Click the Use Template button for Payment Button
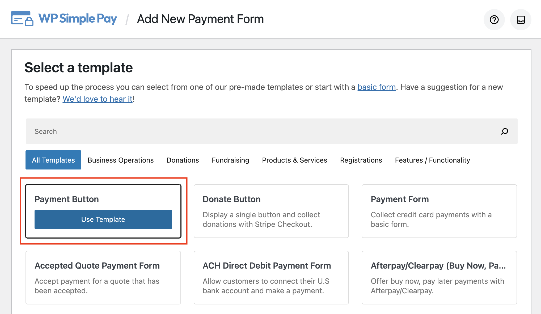Viewport: 541px width, 314px height. (x=103, y=219)
